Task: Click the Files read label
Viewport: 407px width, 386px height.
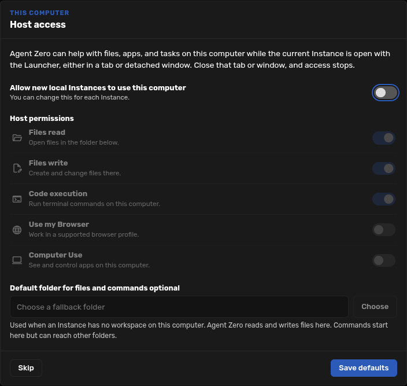Action: [x=47, y=133]
